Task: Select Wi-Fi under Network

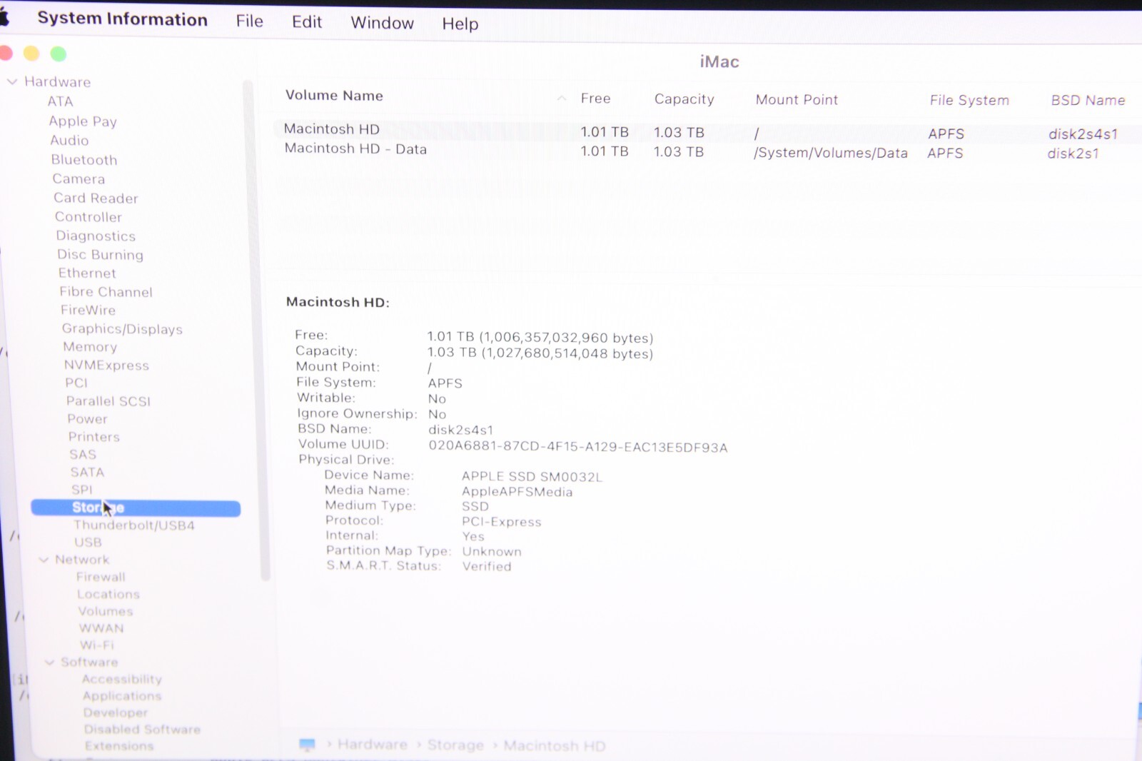Action: [x=97, y=645]
